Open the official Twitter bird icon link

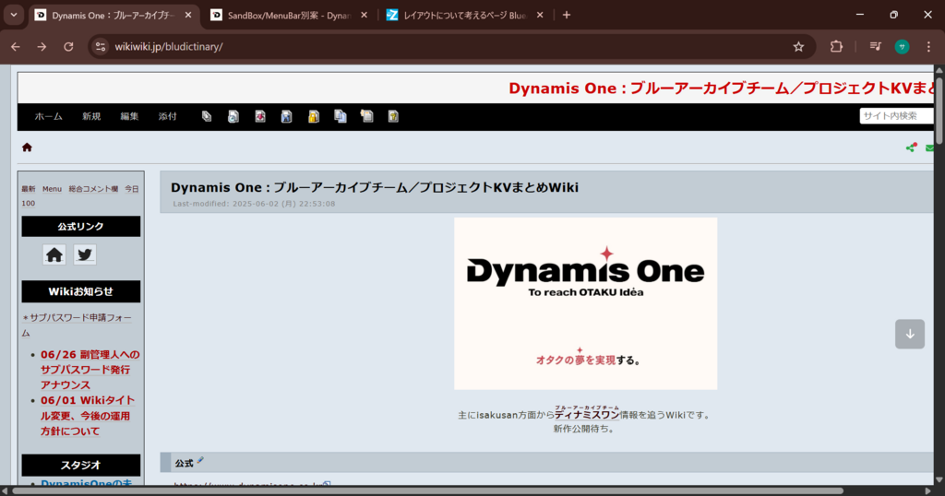(85, 254)
